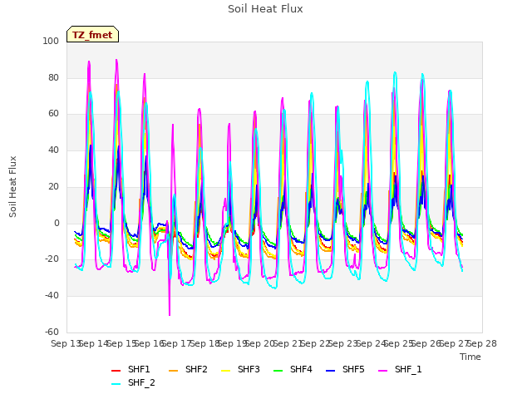Click the y-axis tick label -20
Screen dimensions: 532x399
52,259
